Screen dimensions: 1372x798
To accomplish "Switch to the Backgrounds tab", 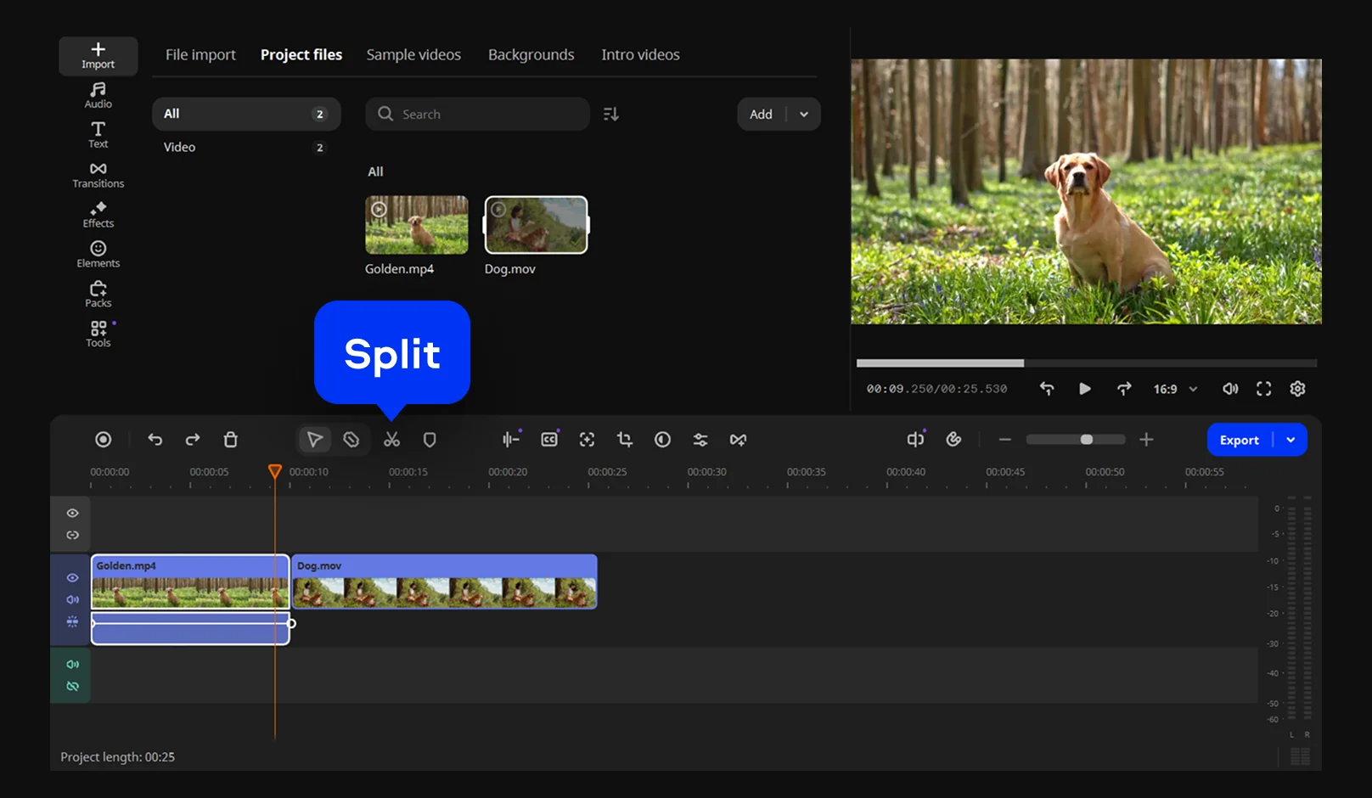I will point(531,54).
